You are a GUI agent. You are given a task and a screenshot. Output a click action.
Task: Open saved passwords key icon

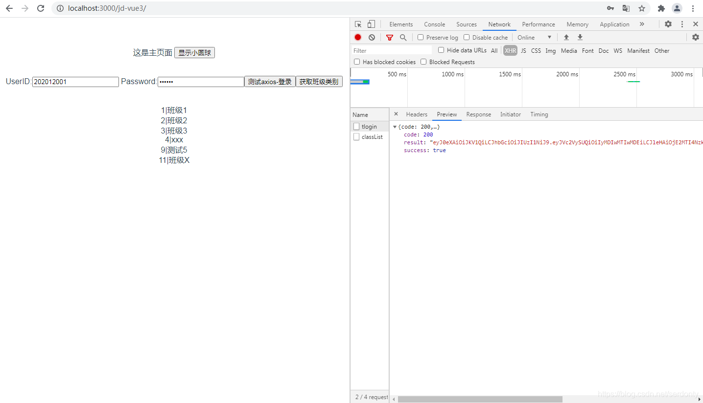point(610,8)
